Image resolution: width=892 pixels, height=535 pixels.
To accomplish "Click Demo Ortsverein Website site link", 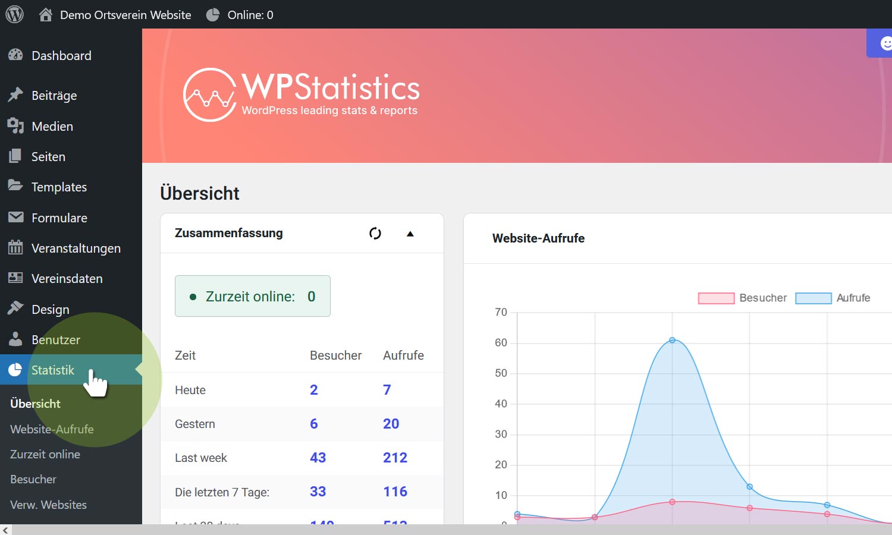I will coord(125,15).
